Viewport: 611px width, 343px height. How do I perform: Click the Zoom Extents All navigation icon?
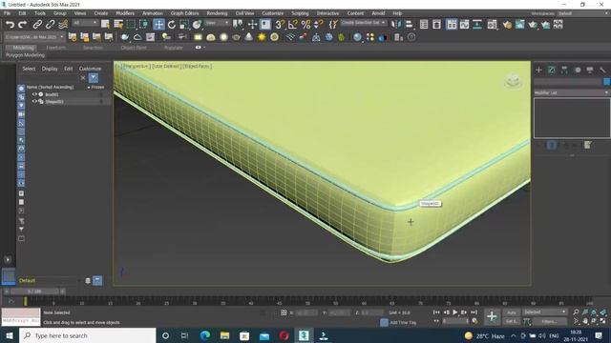(x=602, y=313)
